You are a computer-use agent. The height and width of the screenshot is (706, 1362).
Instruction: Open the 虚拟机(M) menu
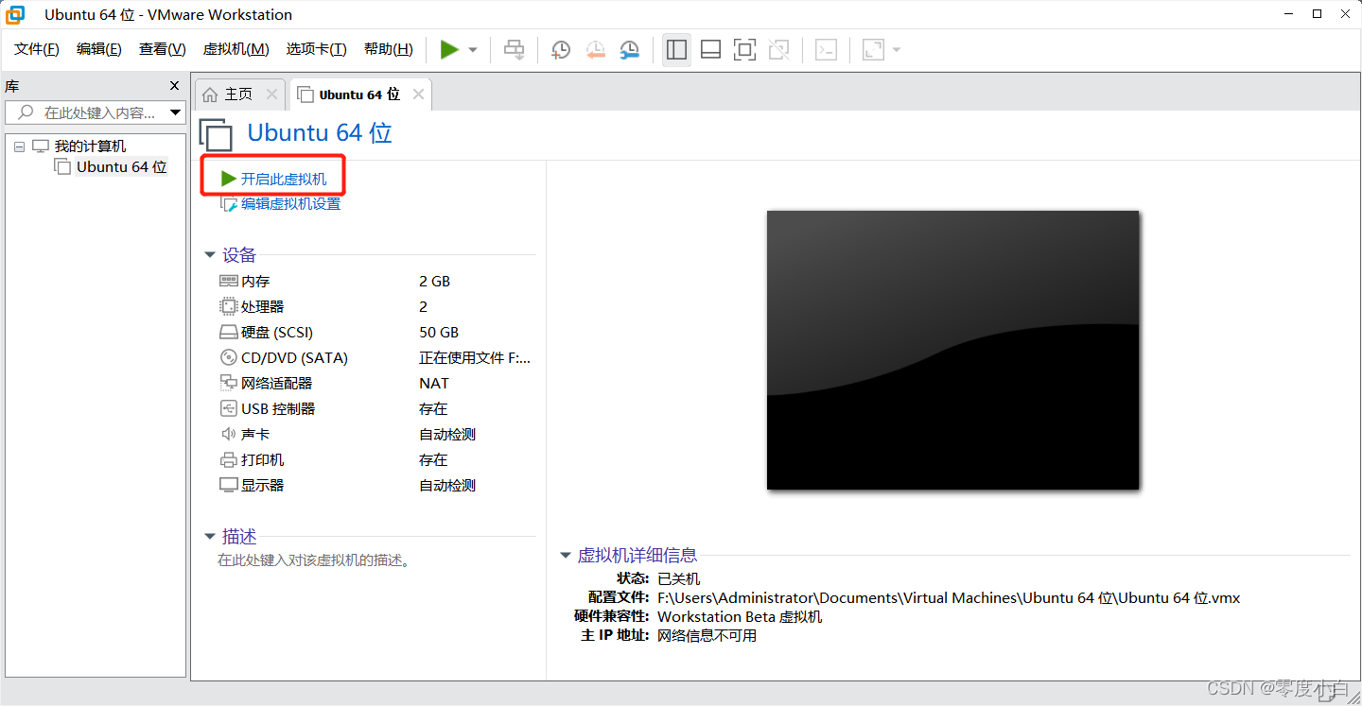tap(236, 49)
